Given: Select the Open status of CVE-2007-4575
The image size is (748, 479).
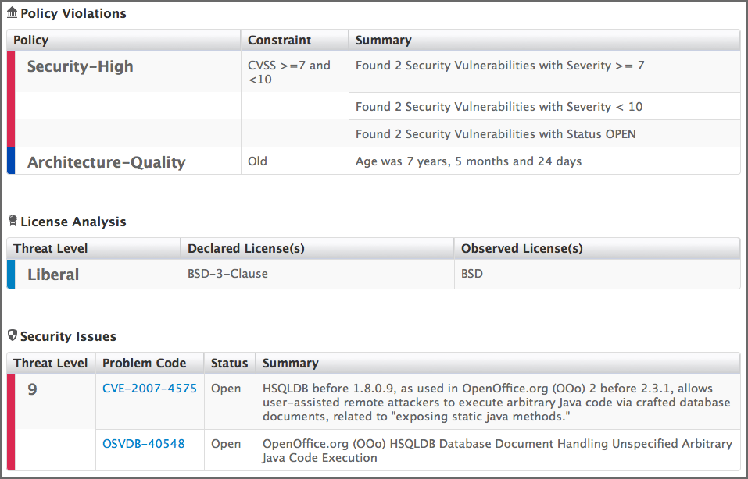Looking at the screenshot, I should tap(226, 388).
